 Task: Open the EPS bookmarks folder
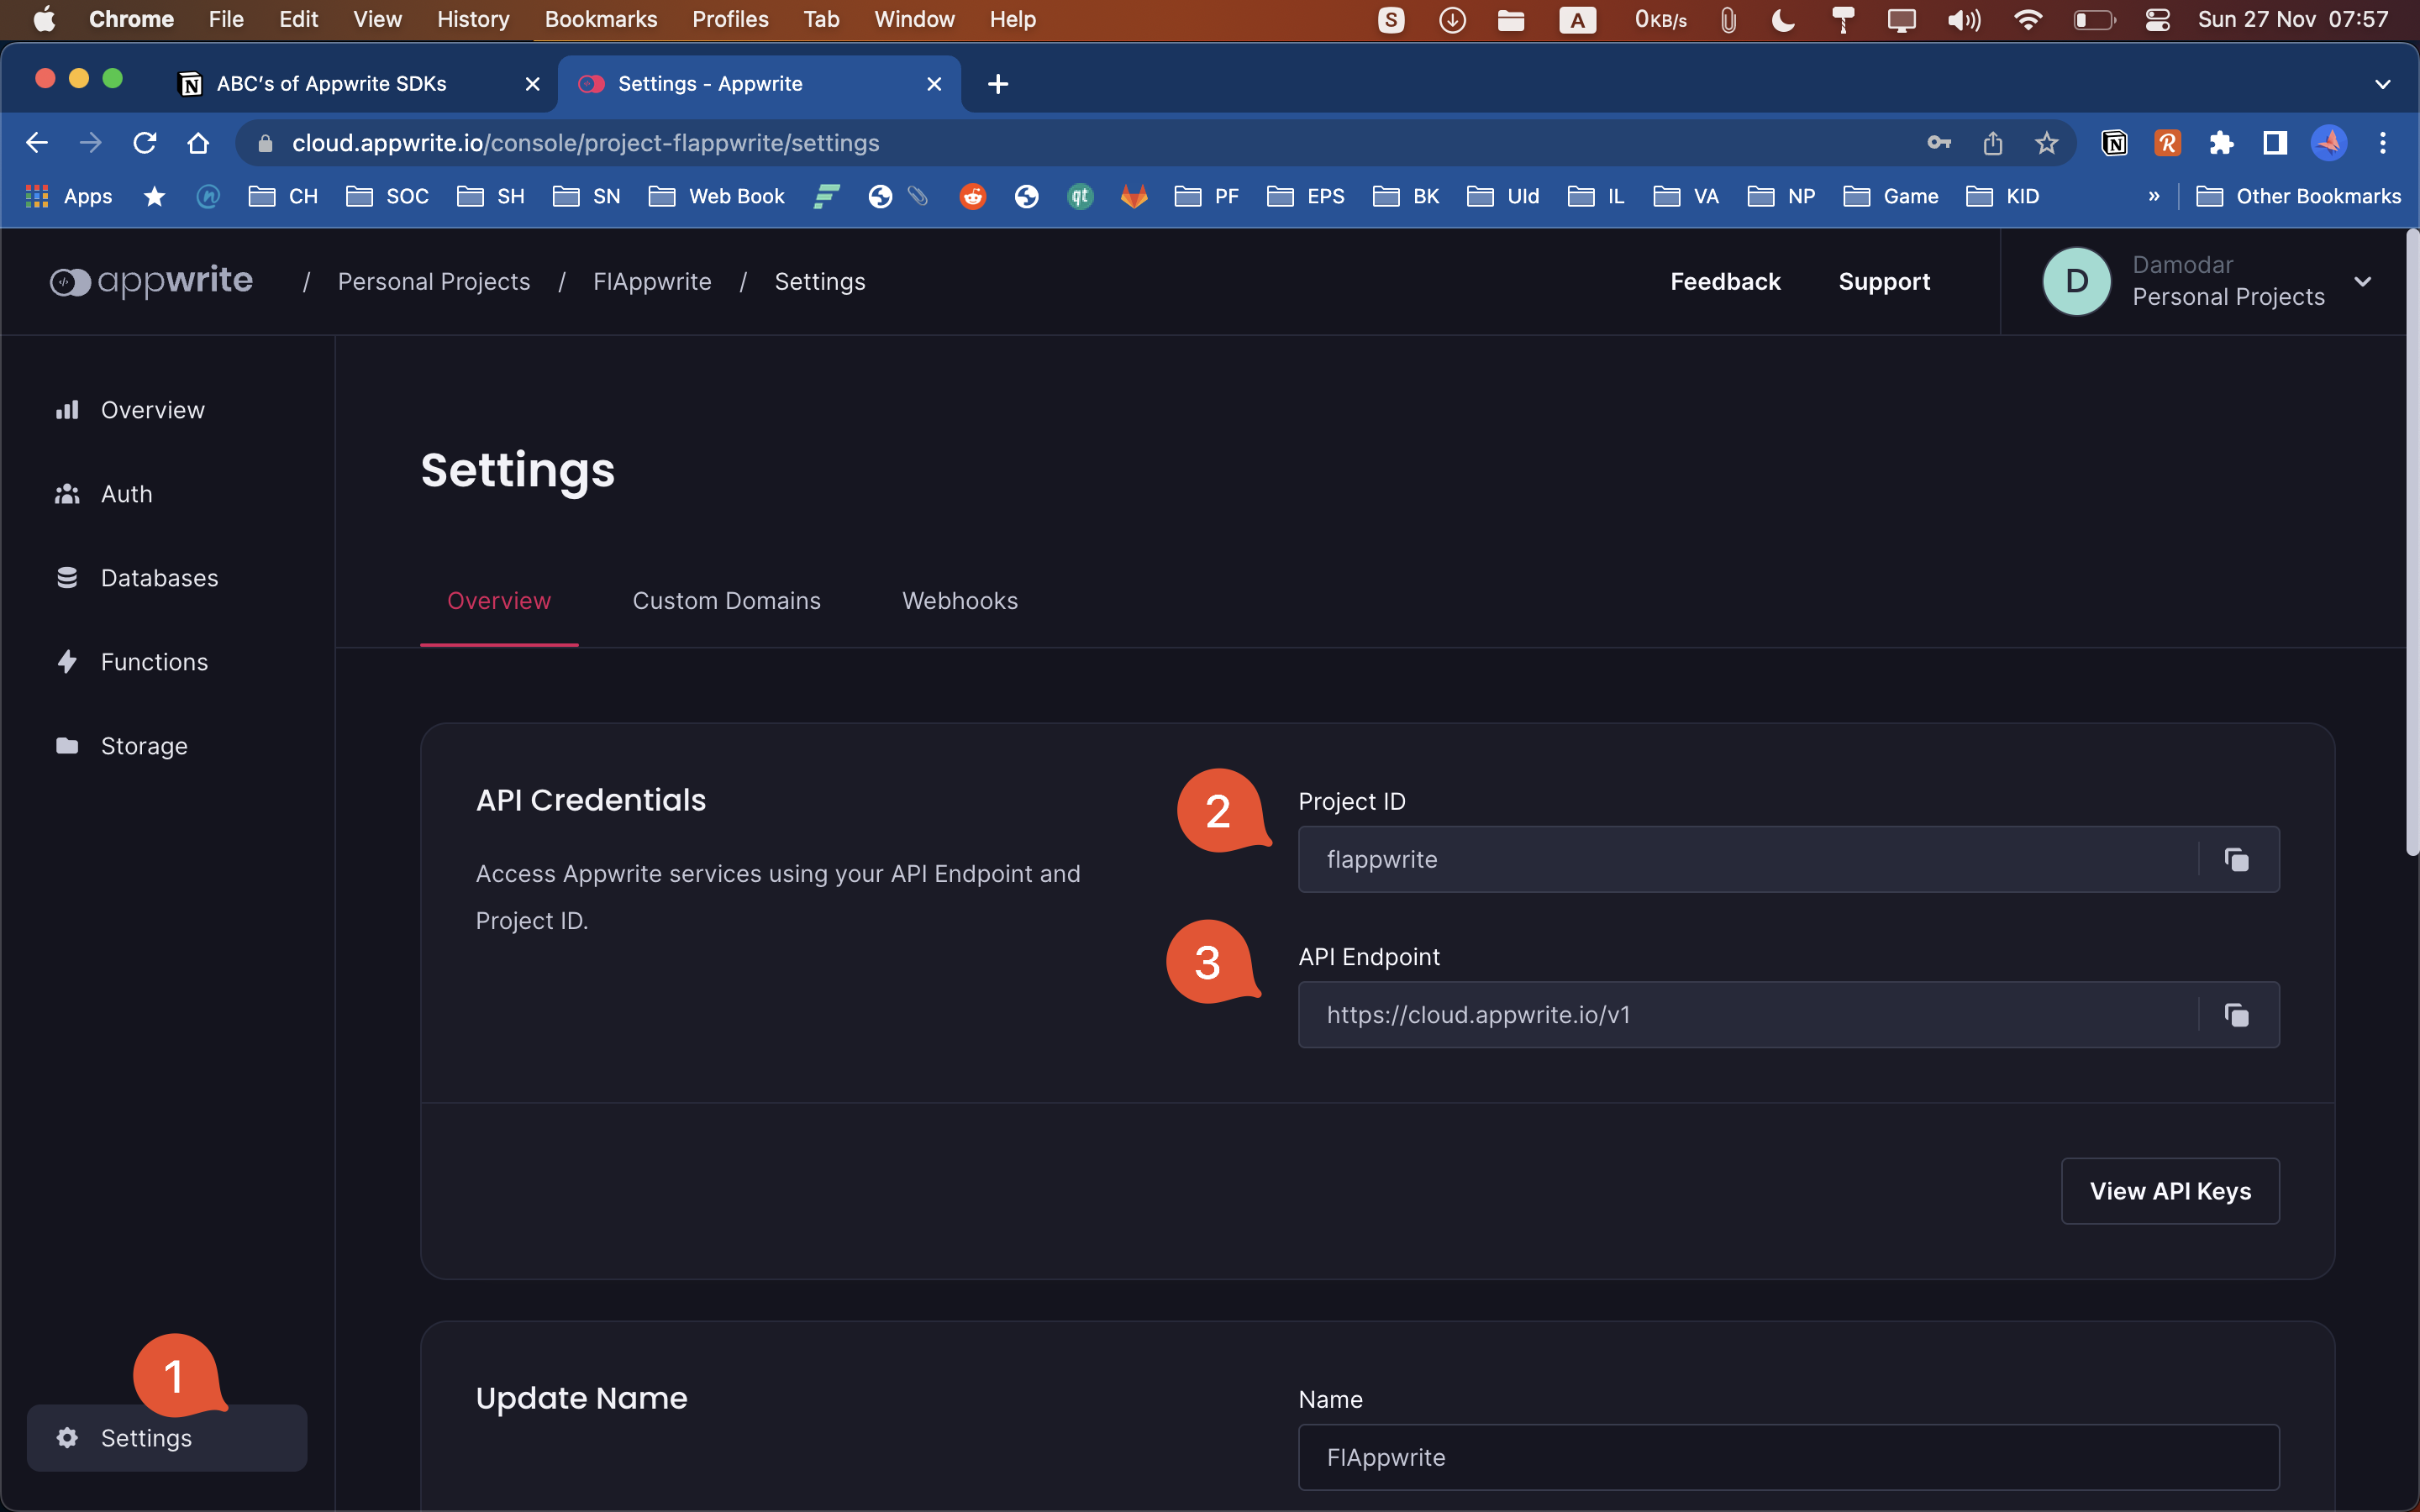[x=1306, y=197]
